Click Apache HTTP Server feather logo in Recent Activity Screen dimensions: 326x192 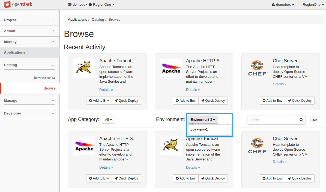(171, 68)
